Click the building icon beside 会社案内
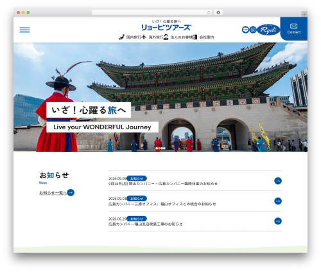This screenshot has height=272, width=321. pyautogui.click(x=195, y=37)
